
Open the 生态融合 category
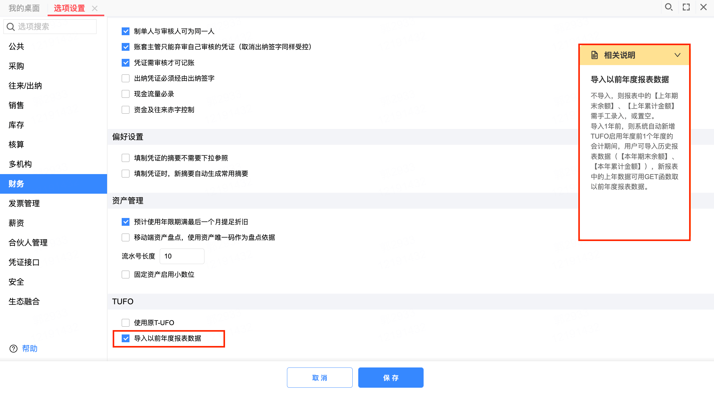(x=54, y=301)
